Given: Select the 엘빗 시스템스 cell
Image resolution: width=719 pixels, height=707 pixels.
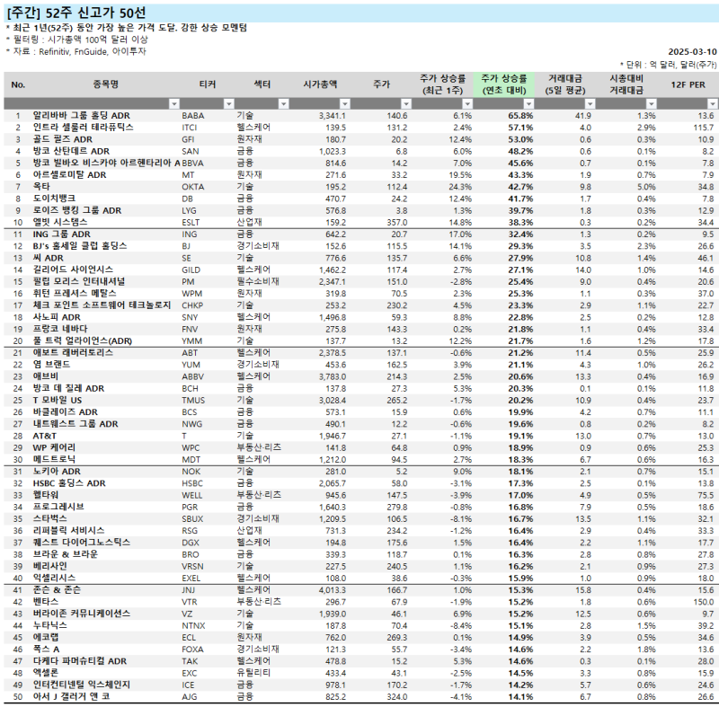Looking at the screenshot, I should pos(60,222).
